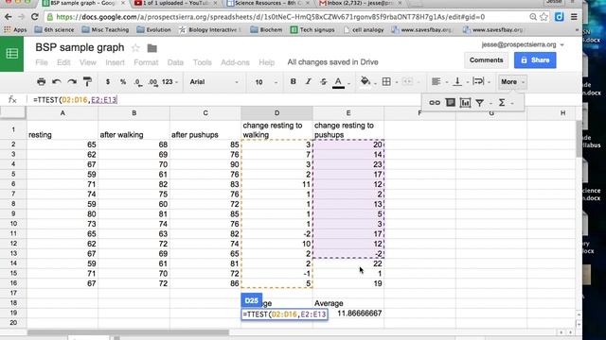606x340 pixels.
Task: Open the Help menu
Action: (266, 62)
